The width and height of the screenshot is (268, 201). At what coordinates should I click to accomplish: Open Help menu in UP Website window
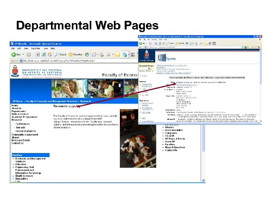[x=52, y=48]
